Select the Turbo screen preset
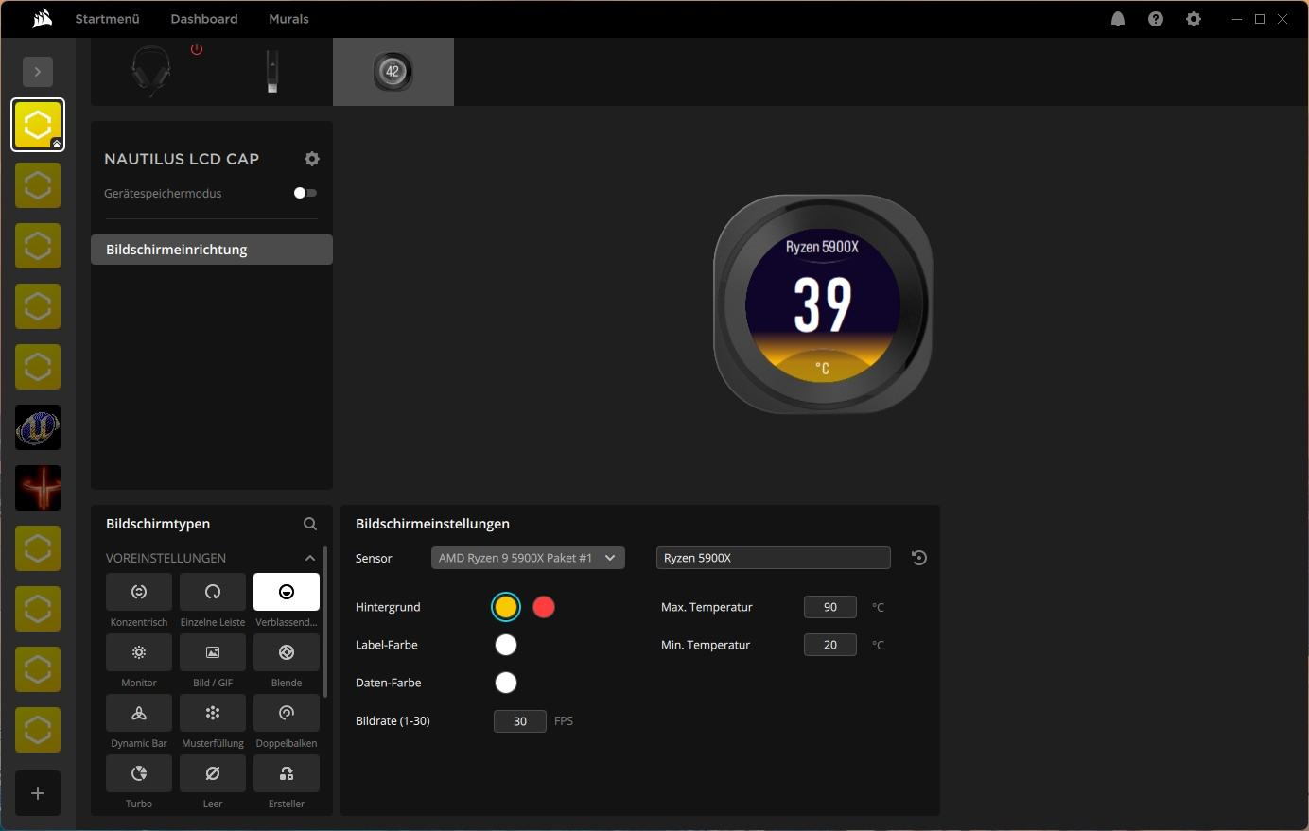 [139, 773]
